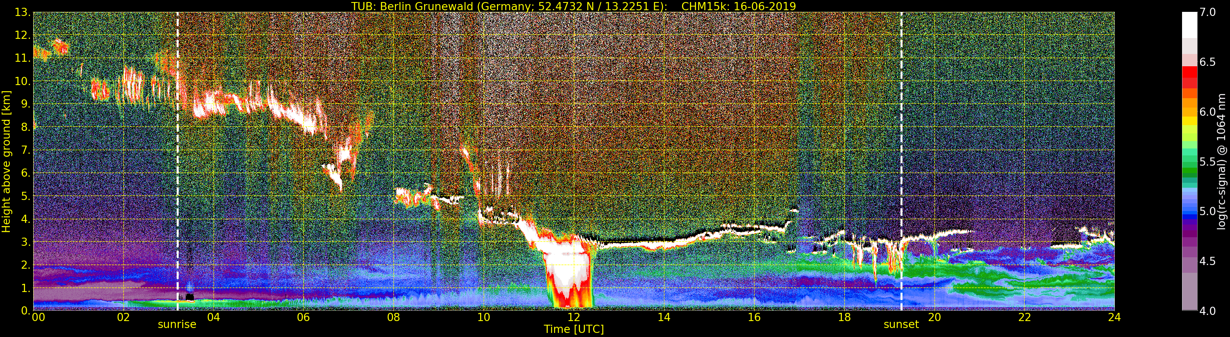
Task: Click the purple band of the colorbar
Action: [x=1189, y=234]
